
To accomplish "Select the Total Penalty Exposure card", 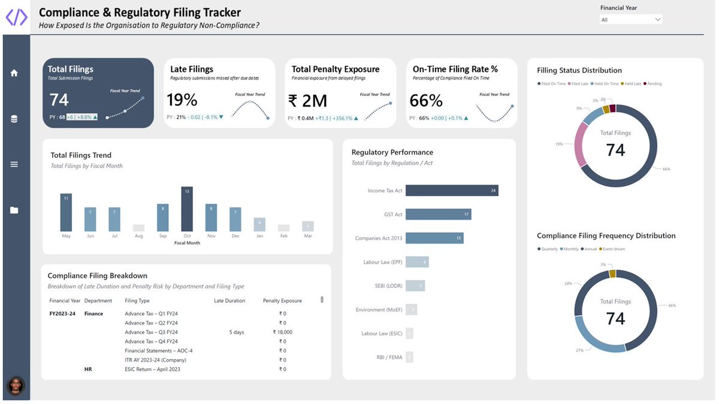I will 340,93.
